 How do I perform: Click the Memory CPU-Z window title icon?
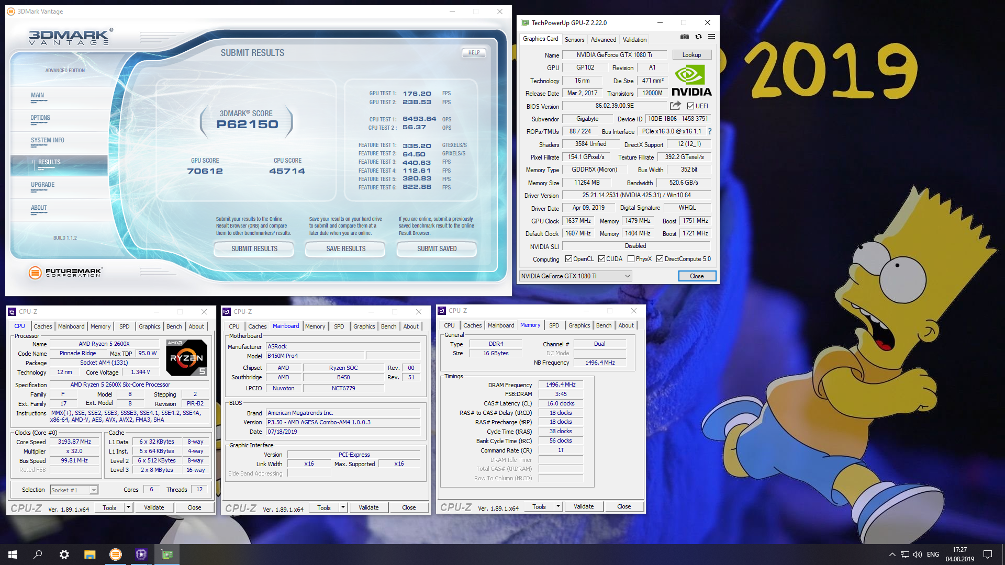point(442,311)
